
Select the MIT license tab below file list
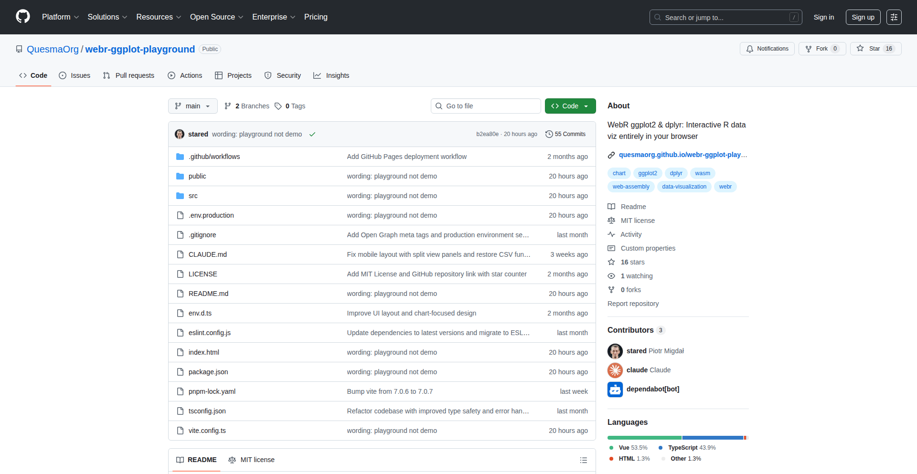point(252,460)
